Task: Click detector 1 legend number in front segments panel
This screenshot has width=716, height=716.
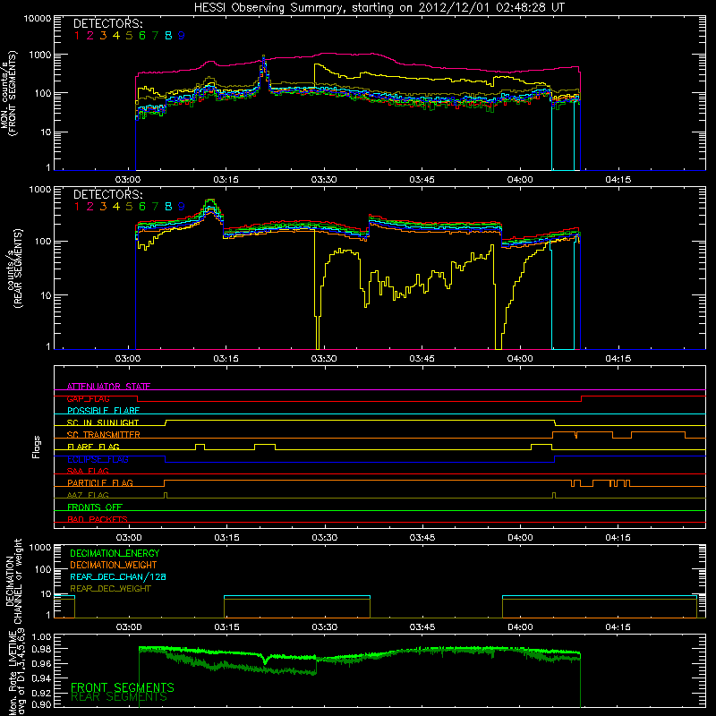Action: [x=77, y=36]
